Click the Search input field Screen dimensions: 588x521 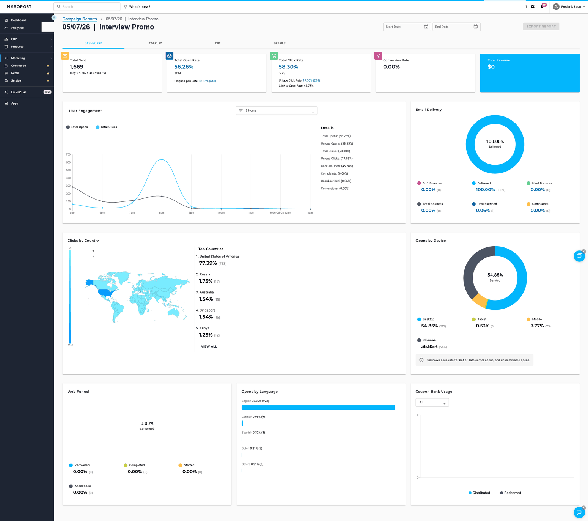coord(87,7)
